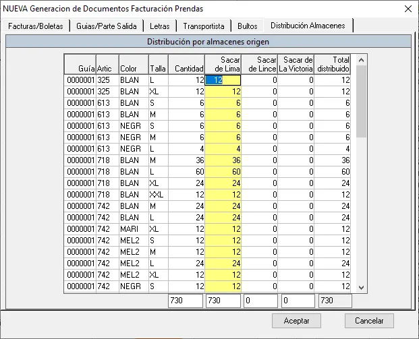Image resolution: width=419 pixels, height=339 pixels.
Task: Click Cantidad cell for 742 MEL2 M
Action: point(186,252)
